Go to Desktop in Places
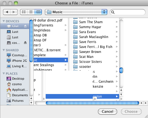The width and height of the screenshot is (148, 118). click(15, 79)
